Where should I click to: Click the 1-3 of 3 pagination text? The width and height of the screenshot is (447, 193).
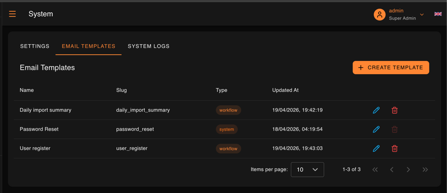[x=351, y=169]
